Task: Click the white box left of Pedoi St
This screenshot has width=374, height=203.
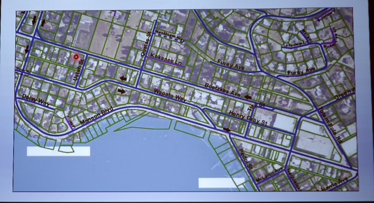Action: [x=221, y=182]
